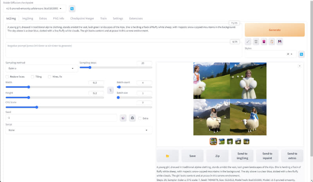Open the Extras tab
Viewport: 313px width, 182px height.
click(x=43, y=18)
